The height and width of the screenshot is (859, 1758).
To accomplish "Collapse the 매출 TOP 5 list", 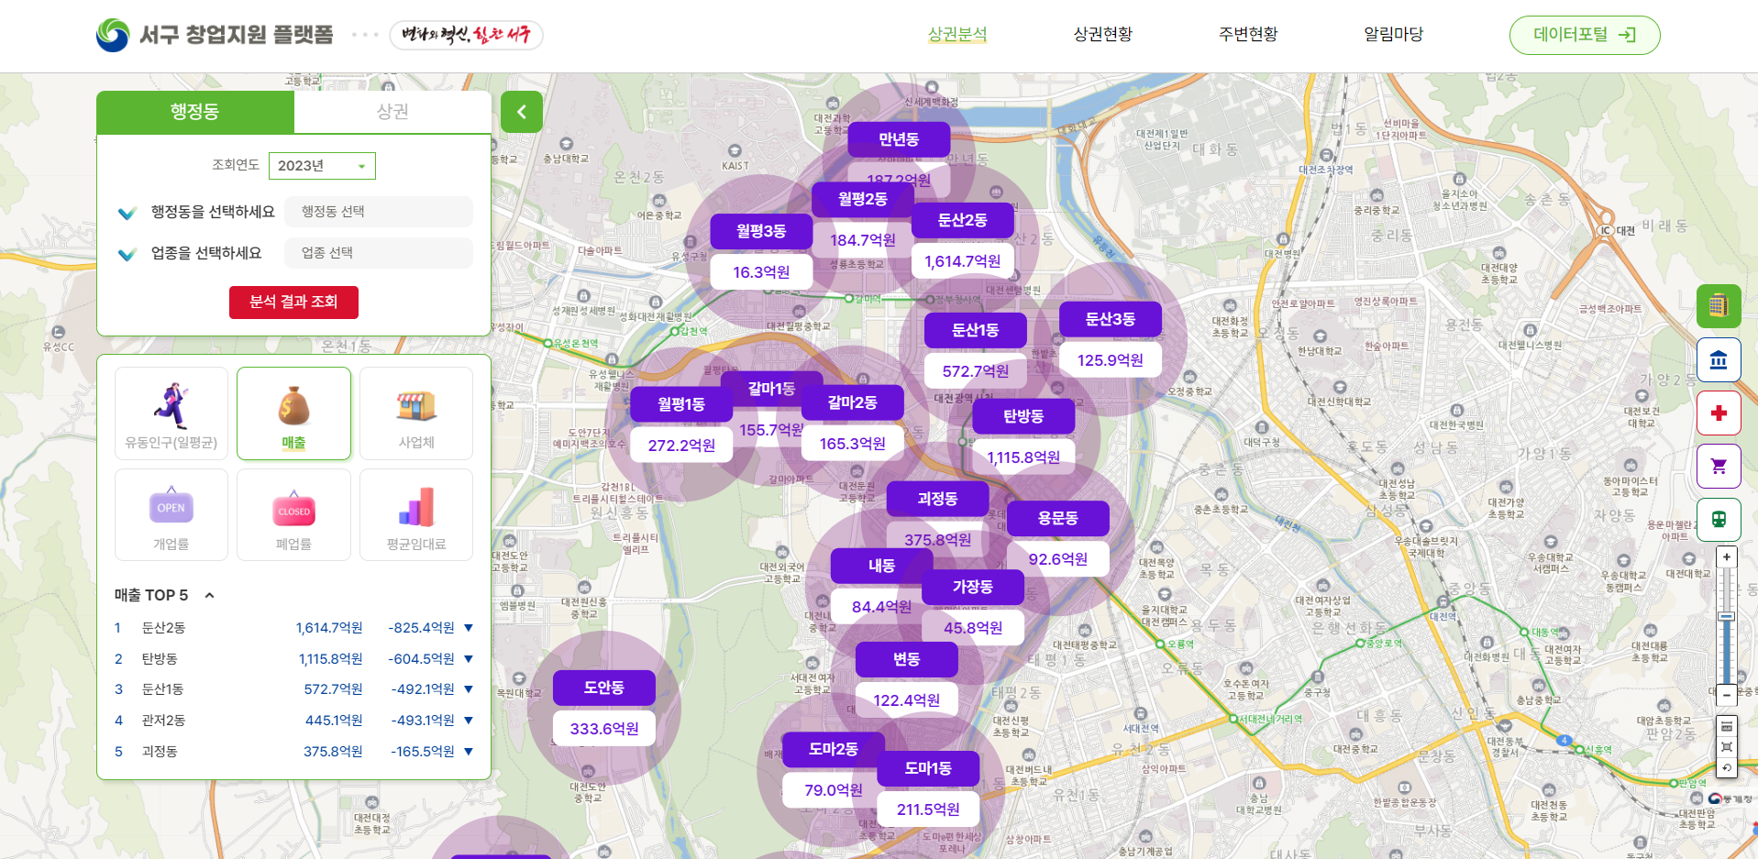I will pos(209,595).
